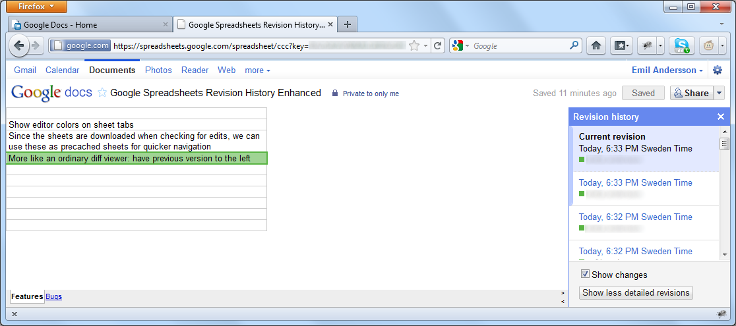Click the browser Back arrow button

[x=18, y=45]
